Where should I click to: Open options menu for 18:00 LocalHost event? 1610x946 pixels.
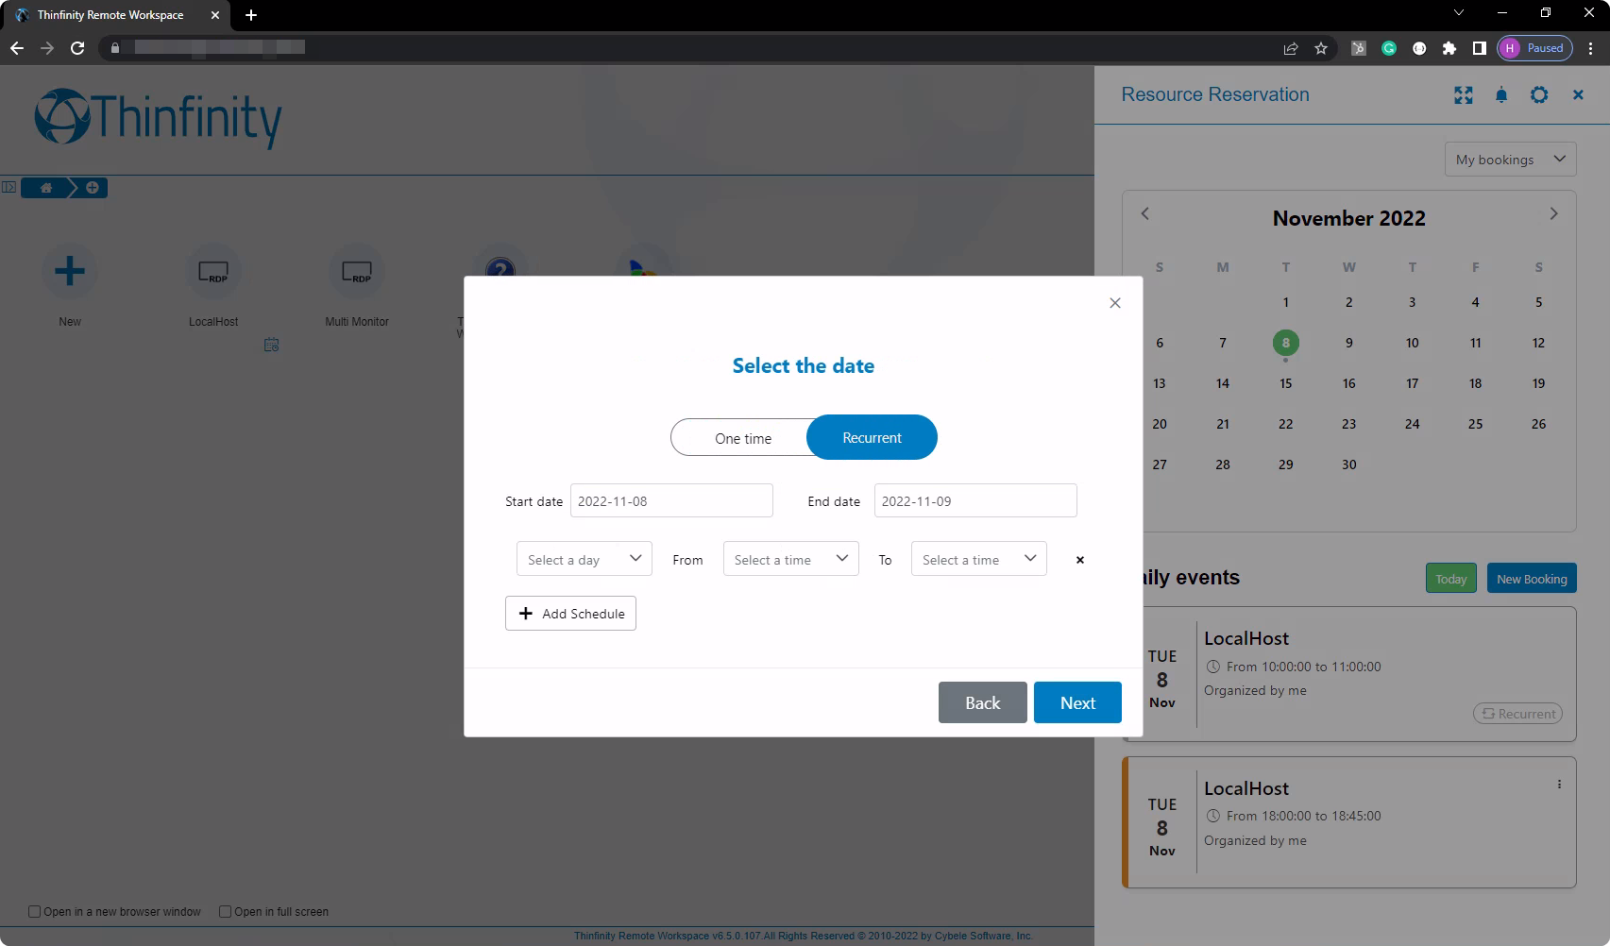(1559, 785)
